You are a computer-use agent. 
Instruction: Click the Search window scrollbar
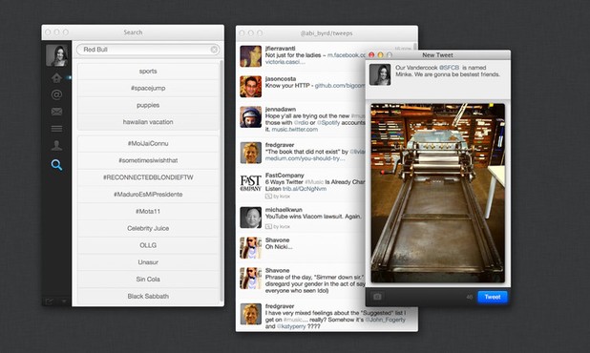pos(221,182)
